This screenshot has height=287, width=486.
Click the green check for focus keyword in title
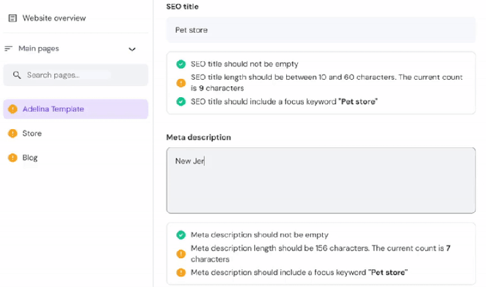pos(181,102)
